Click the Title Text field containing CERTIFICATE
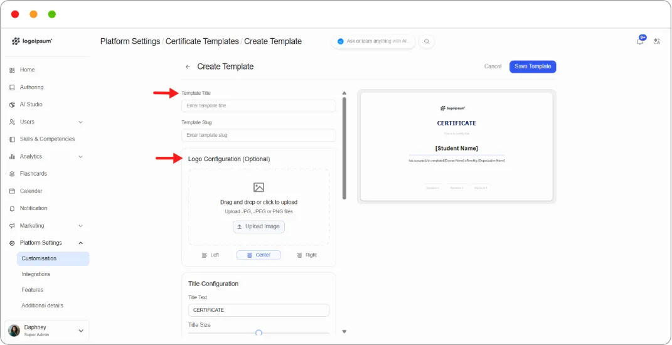 259,310
